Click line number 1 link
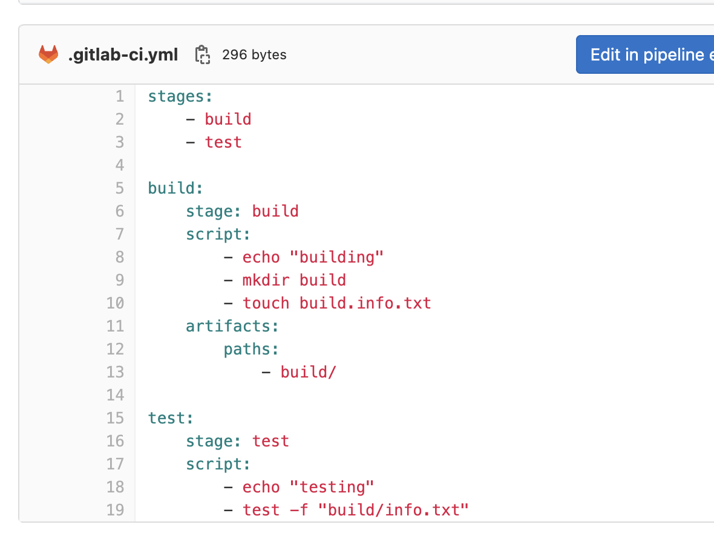Screen dimensions: 714x536 (x=120, y=96)
